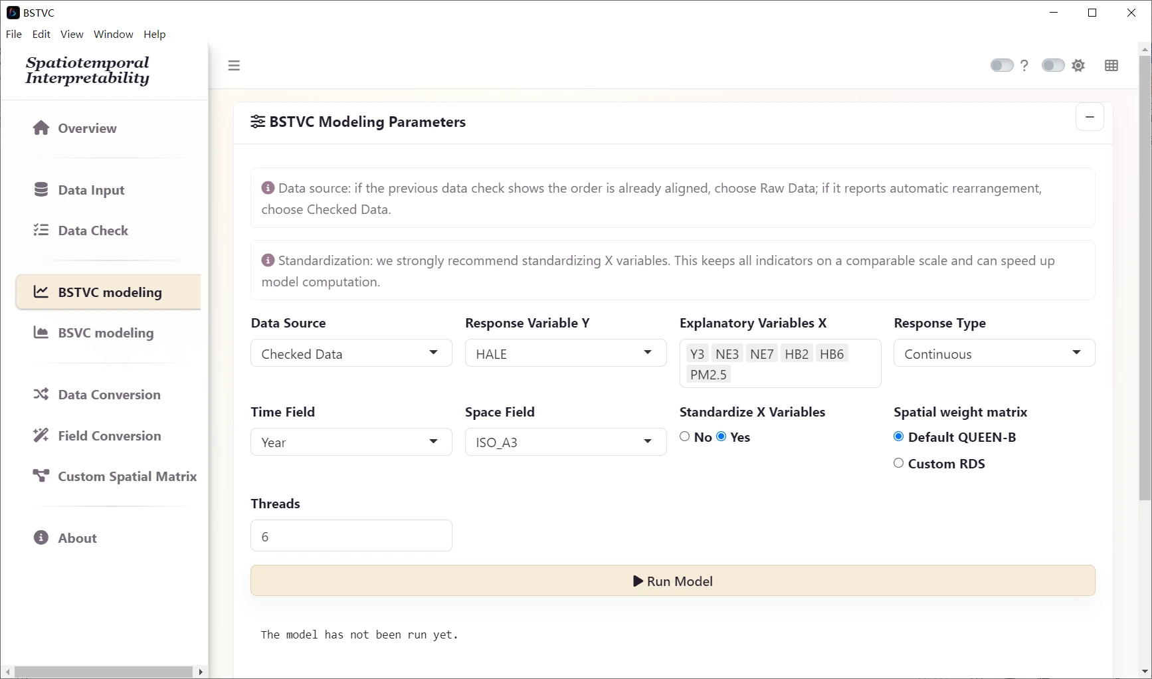Select No for Standardize X Variables
Viewport: 1152px width, 679px height.
coord(685,436)
